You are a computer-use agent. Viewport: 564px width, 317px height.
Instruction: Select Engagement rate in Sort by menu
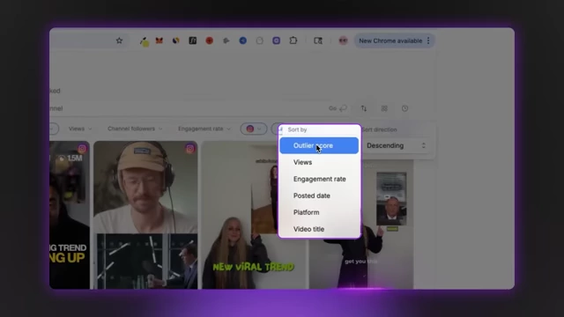coord(319,179)
